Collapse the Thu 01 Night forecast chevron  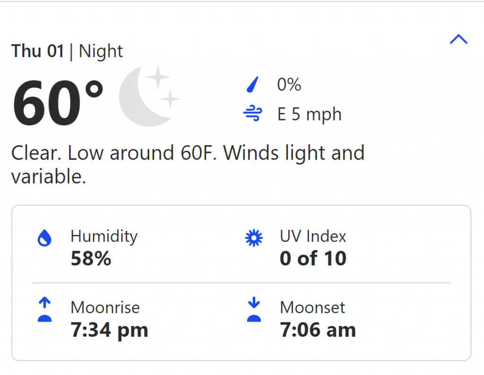click(458, 39)
